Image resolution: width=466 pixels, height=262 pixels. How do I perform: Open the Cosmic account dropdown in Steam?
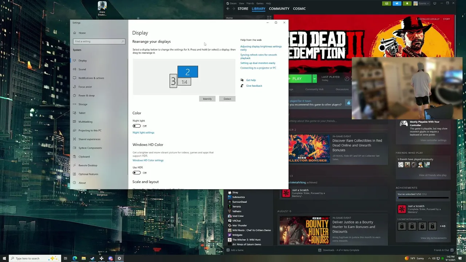pyautogui.click(x=422, y=3)
